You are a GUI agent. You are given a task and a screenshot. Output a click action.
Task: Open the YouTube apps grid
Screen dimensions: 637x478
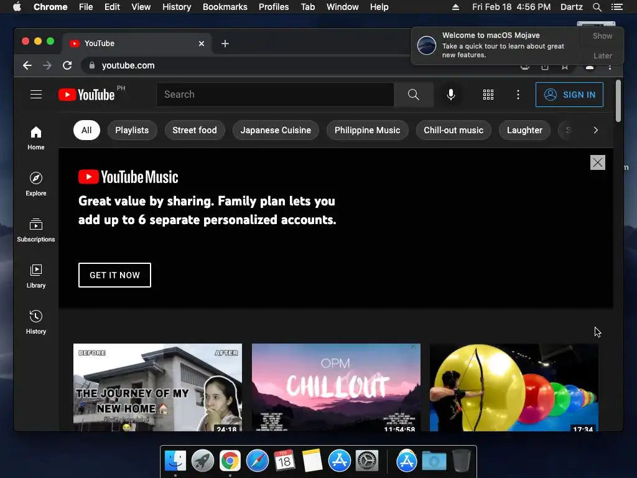[x=488, y=95]
